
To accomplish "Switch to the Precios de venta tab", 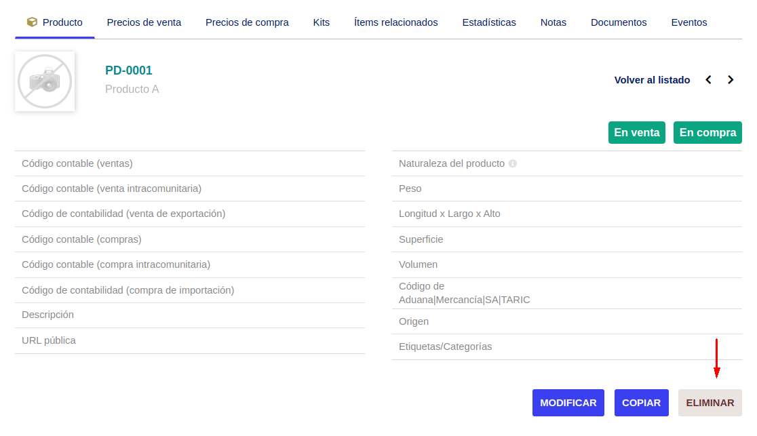I will 144,22.
